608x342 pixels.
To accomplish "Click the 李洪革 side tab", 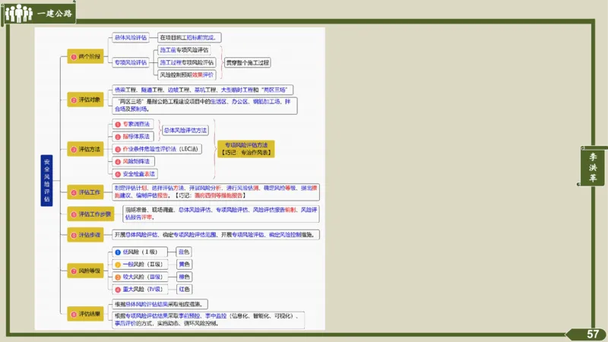I will pyautogui.click(x=593, y=167).
